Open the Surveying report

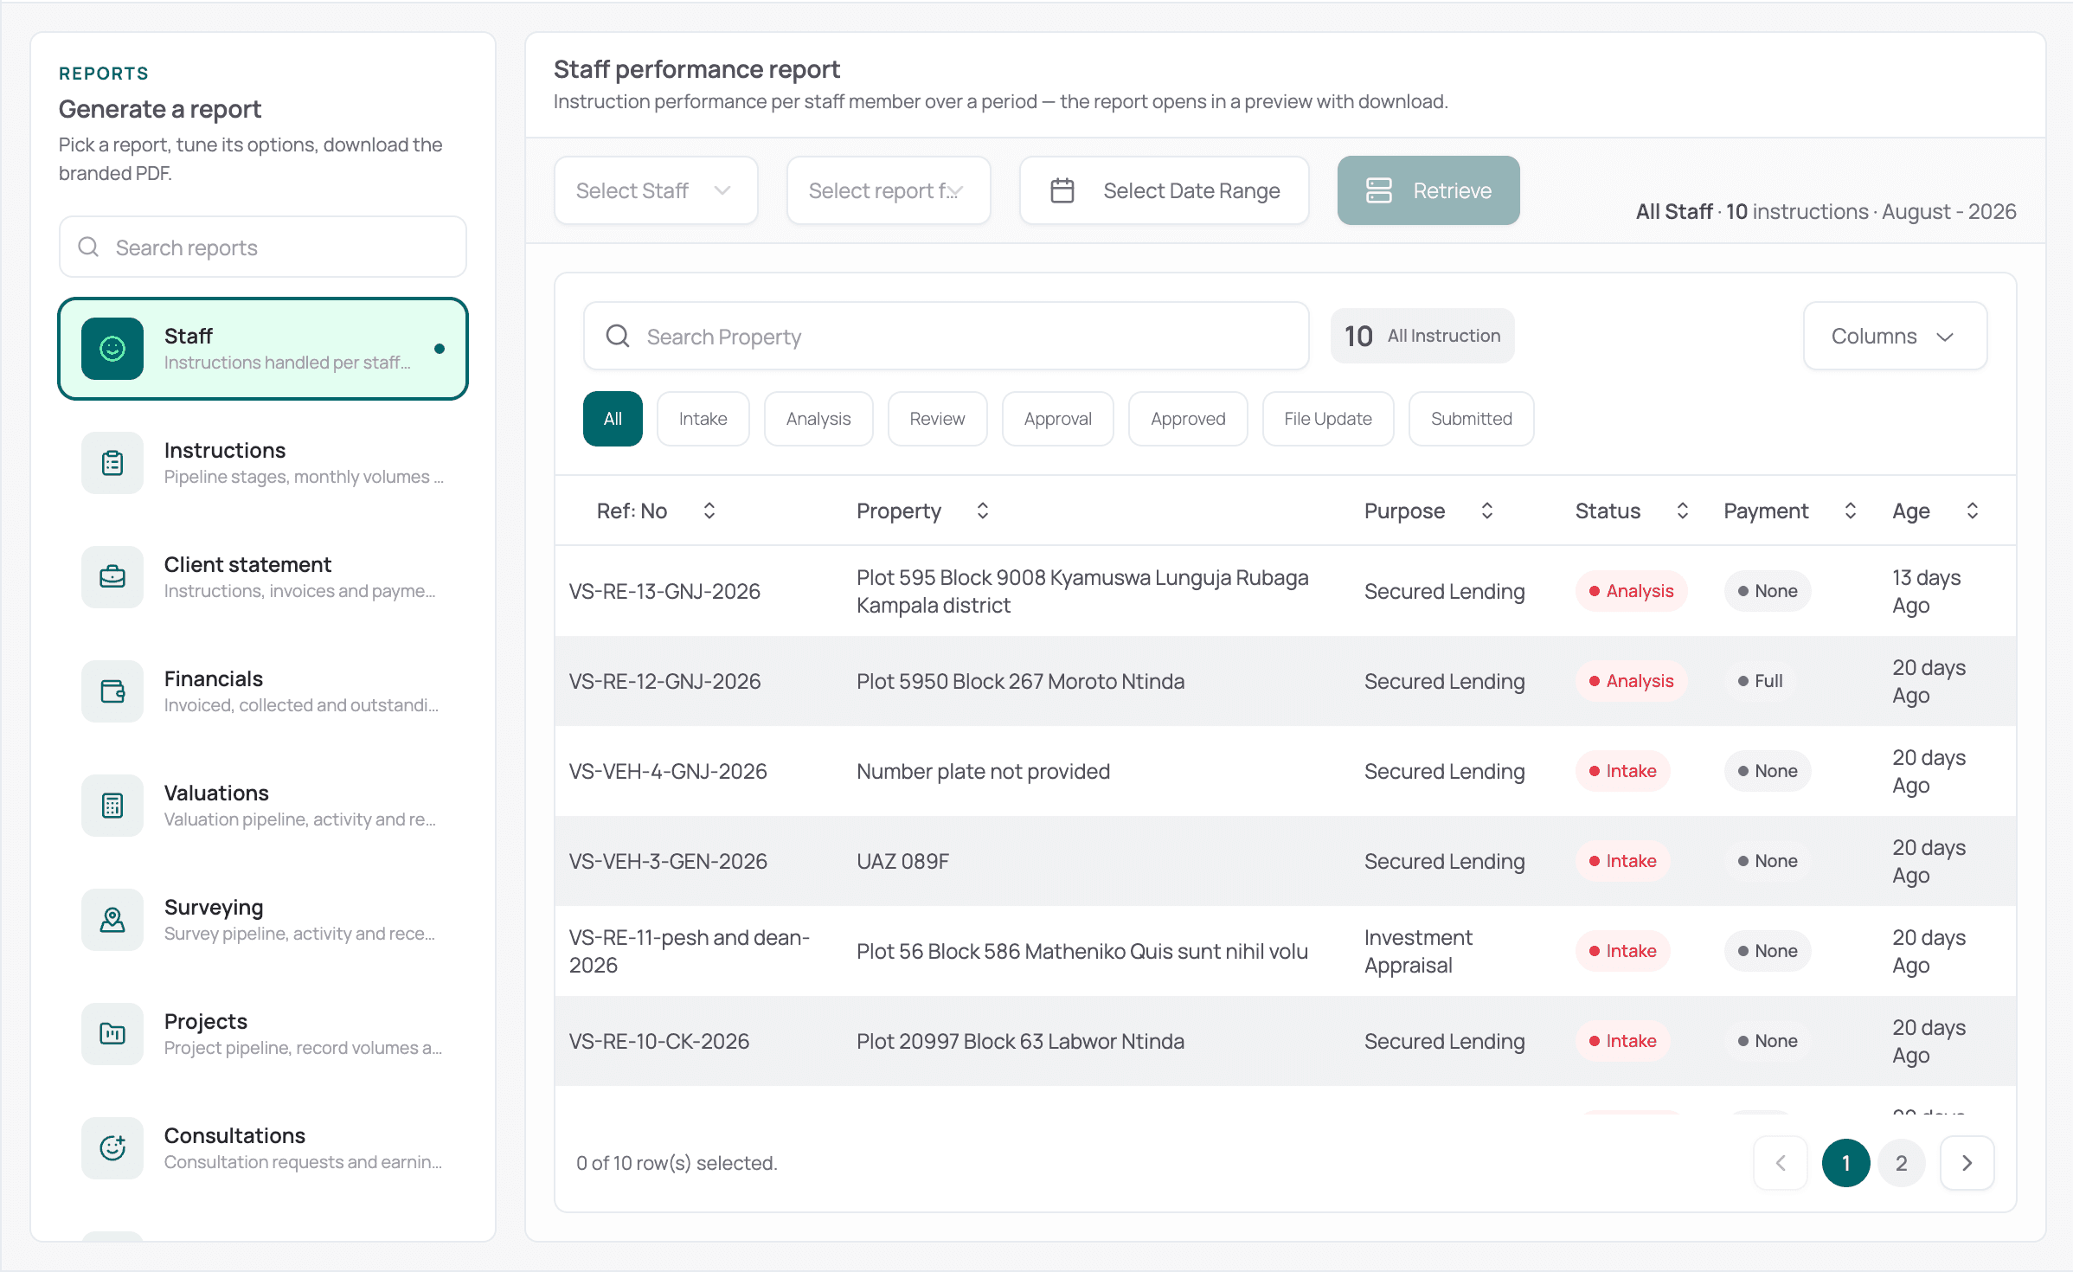(263, 920)
